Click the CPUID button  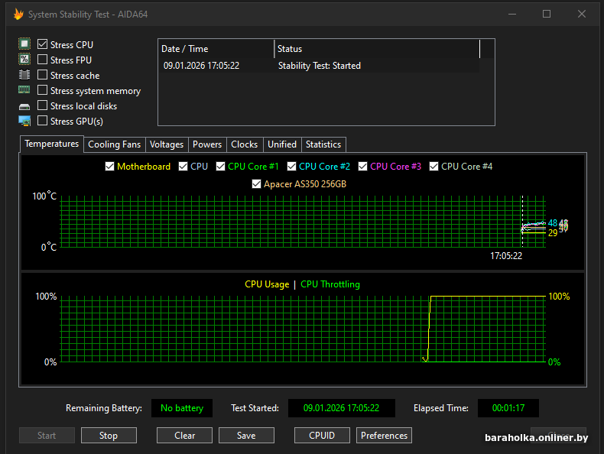point(322,436)
